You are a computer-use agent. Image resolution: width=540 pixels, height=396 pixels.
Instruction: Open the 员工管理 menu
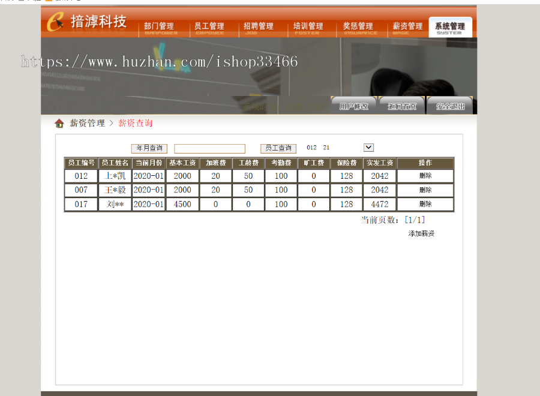click(209, 28)
